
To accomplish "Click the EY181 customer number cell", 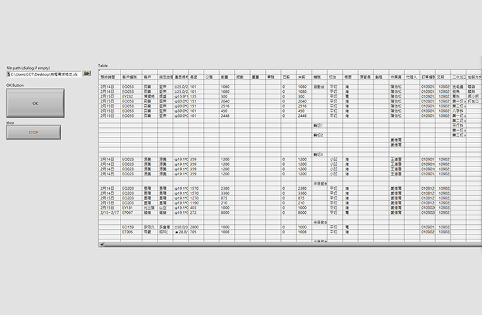I will 129,208.
